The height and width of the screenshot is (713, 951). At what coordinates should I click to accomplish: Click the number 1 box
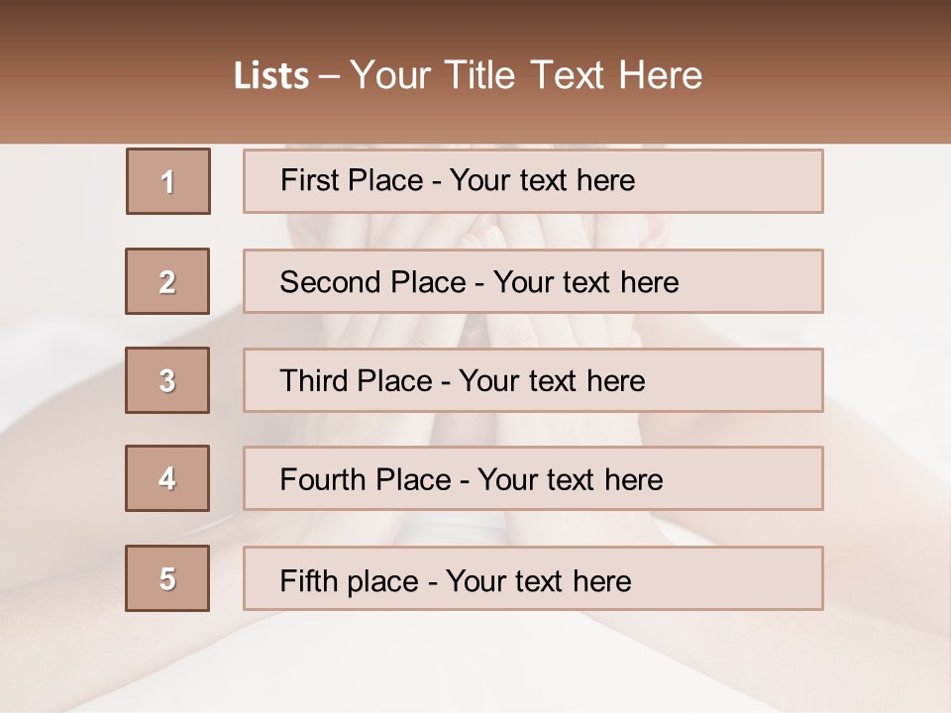coord(168,181)
